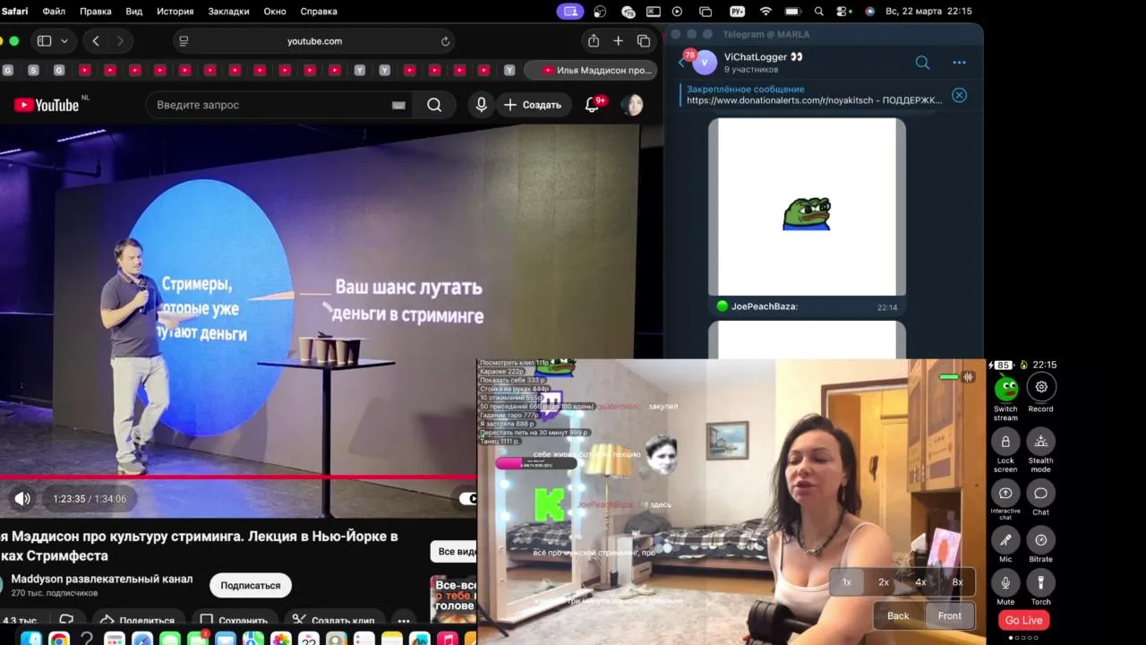Viewport: 1146px width, 645px height.
Task: Click the audio waveform icon on the stream preview
Action: [x=969, y=377]
